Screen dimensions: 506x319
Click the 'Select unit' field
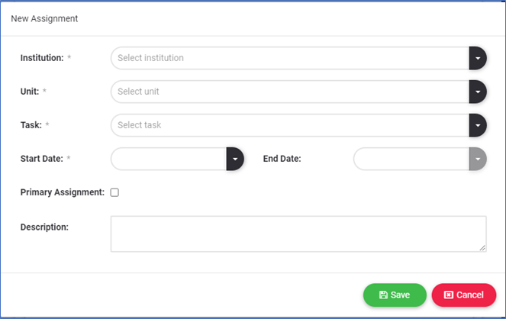[290, 92]
